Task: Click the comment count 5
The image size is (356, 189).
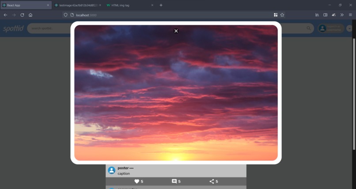Action: click(x=179, y=181)
